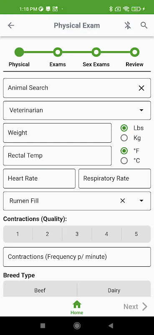
Task: Select the °C temperature radio button
Action: tap(124, 161)
